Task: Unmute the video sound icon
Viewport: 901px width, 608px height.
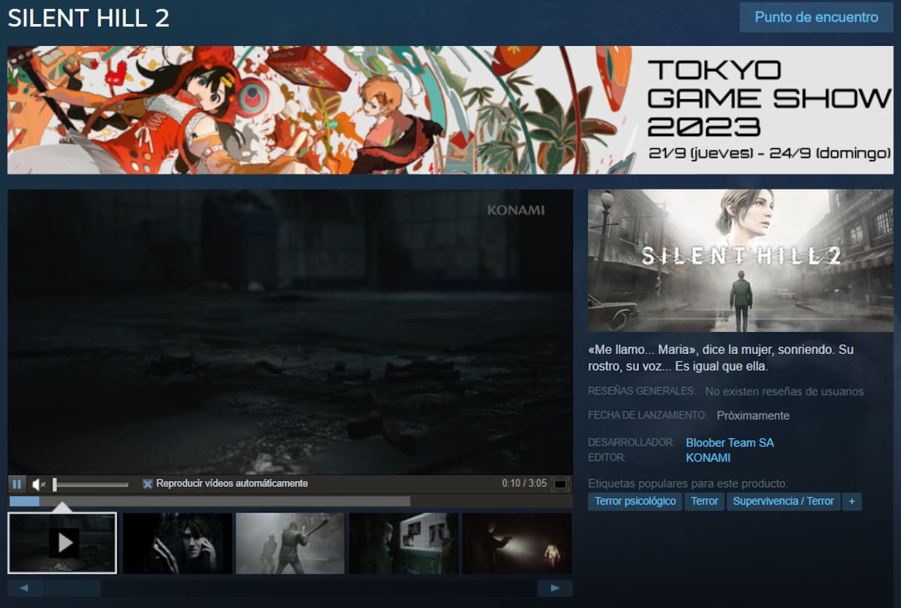Action: (x=38, y=484)
